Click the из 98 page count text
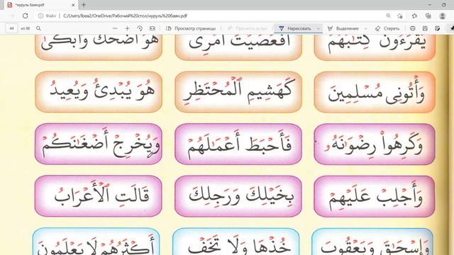The image size is (454, 255). [x=26, y=28]
